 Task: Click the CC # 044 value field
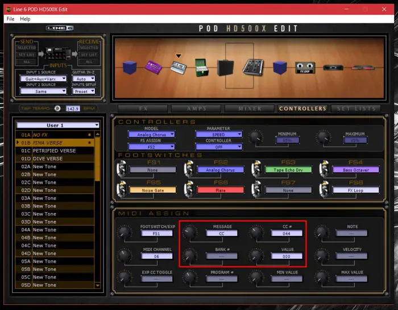(x=287, y=233)
